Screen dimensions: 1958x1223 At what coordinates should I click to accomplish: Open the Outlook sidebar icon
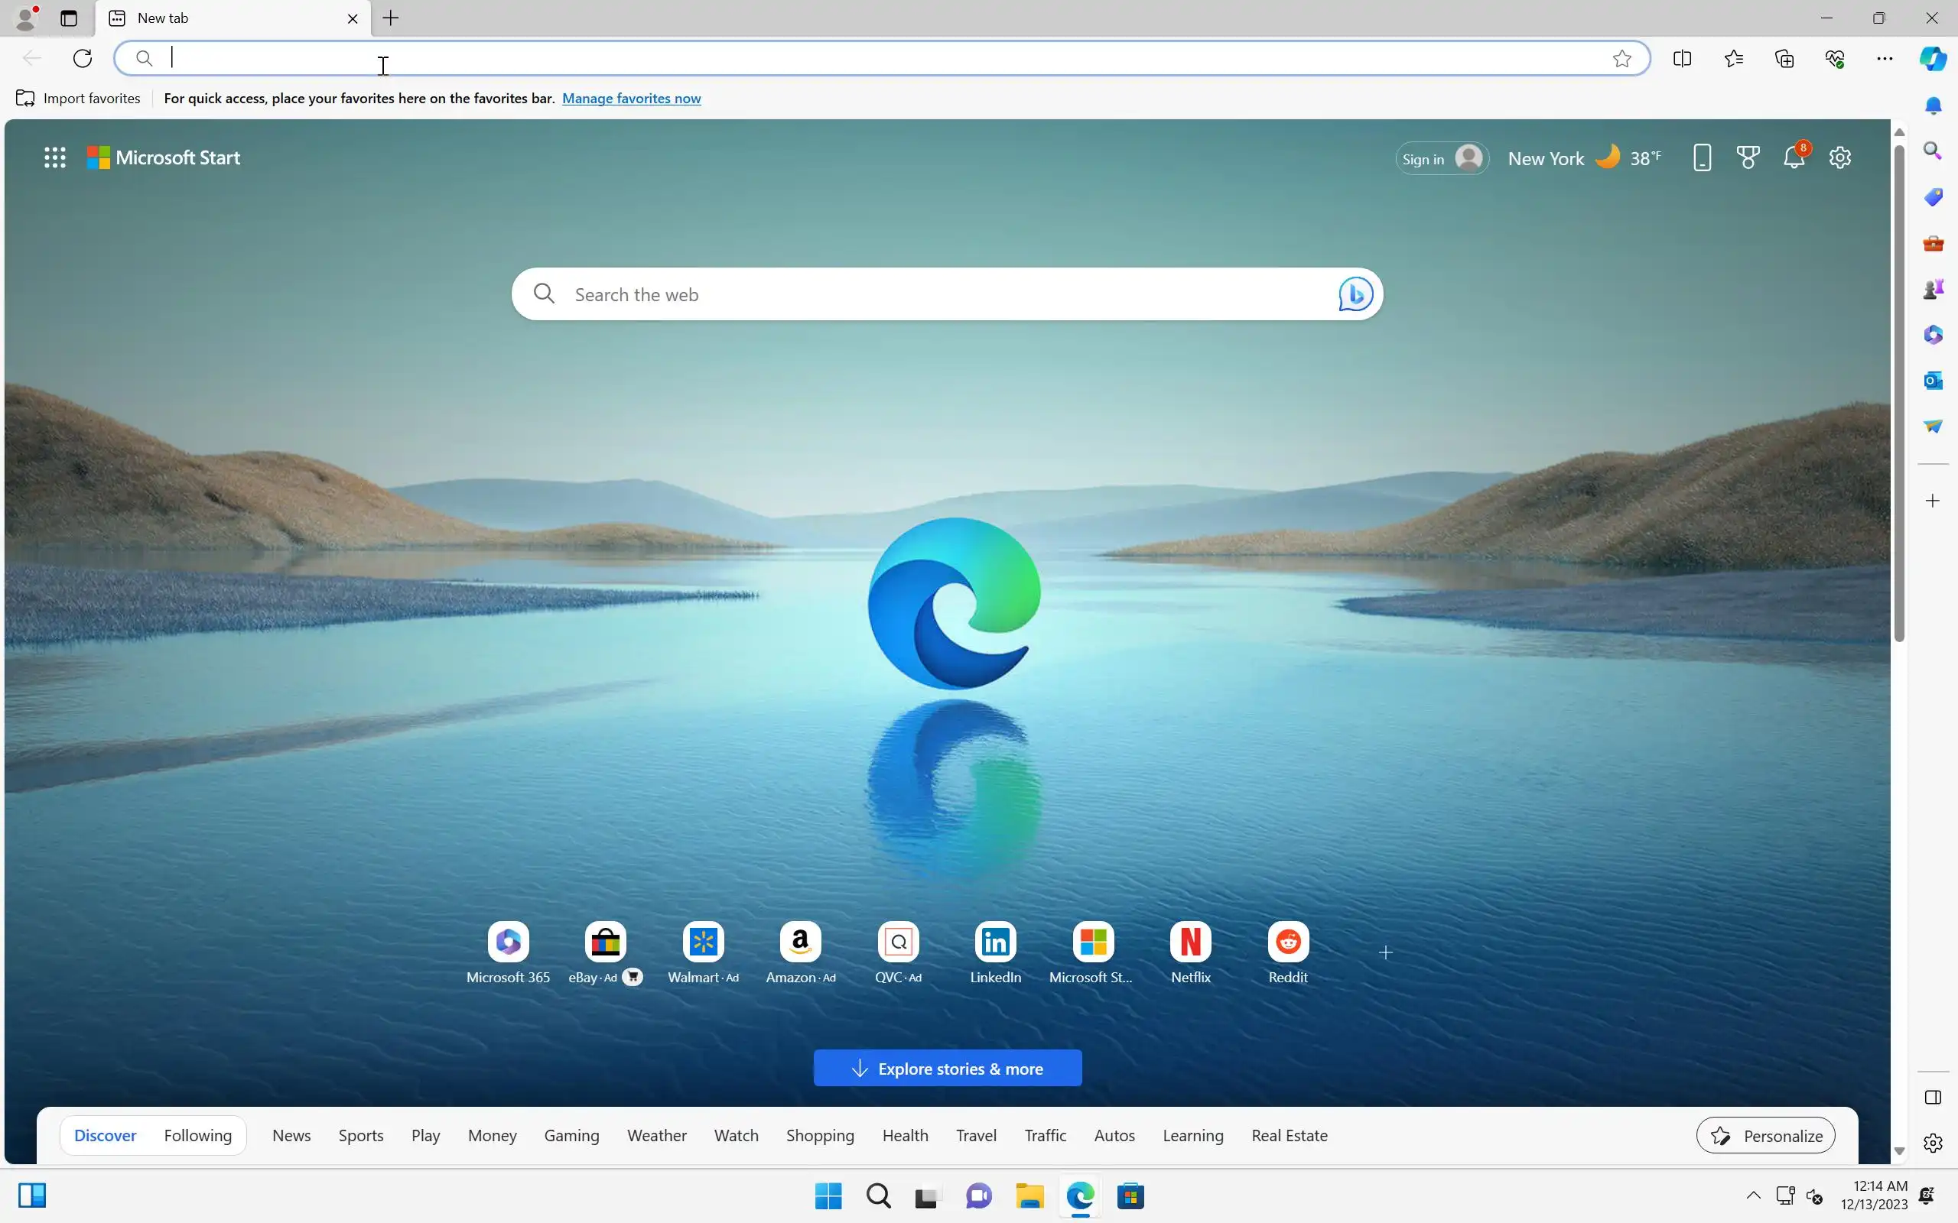tap(1933, 380)
